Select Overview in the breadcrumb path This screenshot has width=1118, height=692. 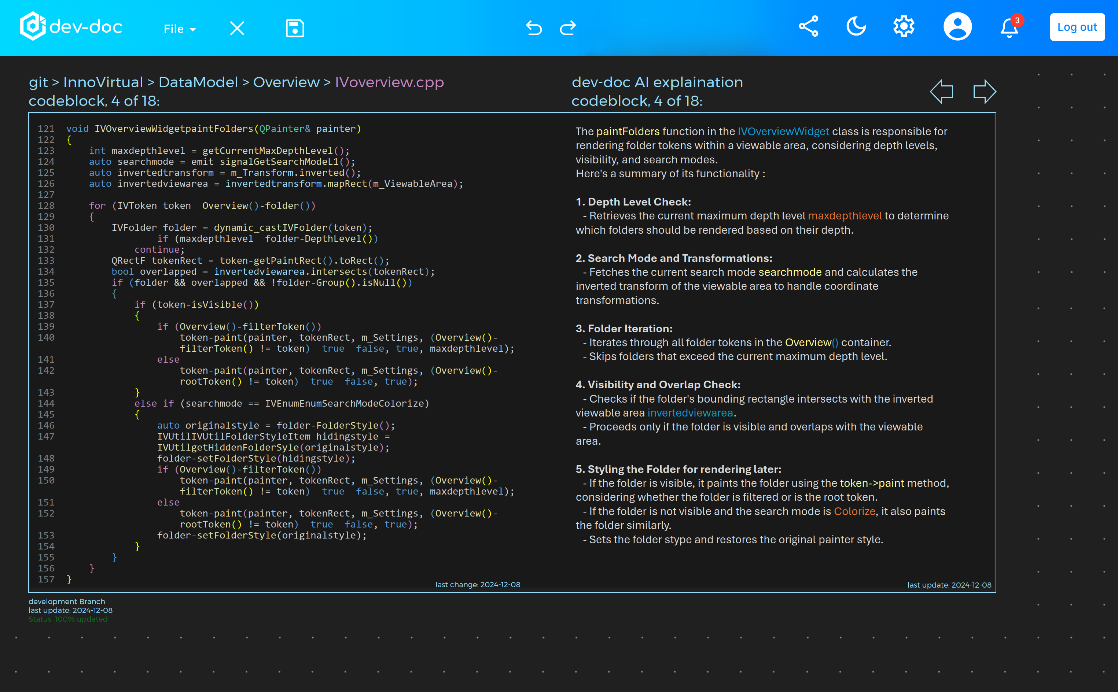286,82
